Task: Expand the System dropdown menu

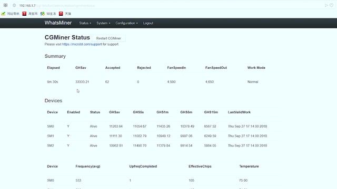Action: (103, 23)
